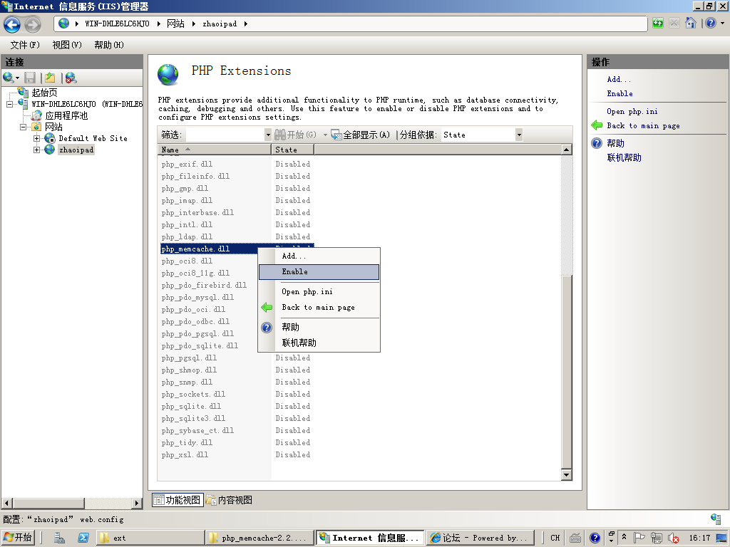
Task: Collapse the 网站 sites tree node
Action: pos(23,127)
